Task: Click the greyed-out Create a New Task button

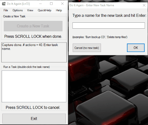Action: 33,26
